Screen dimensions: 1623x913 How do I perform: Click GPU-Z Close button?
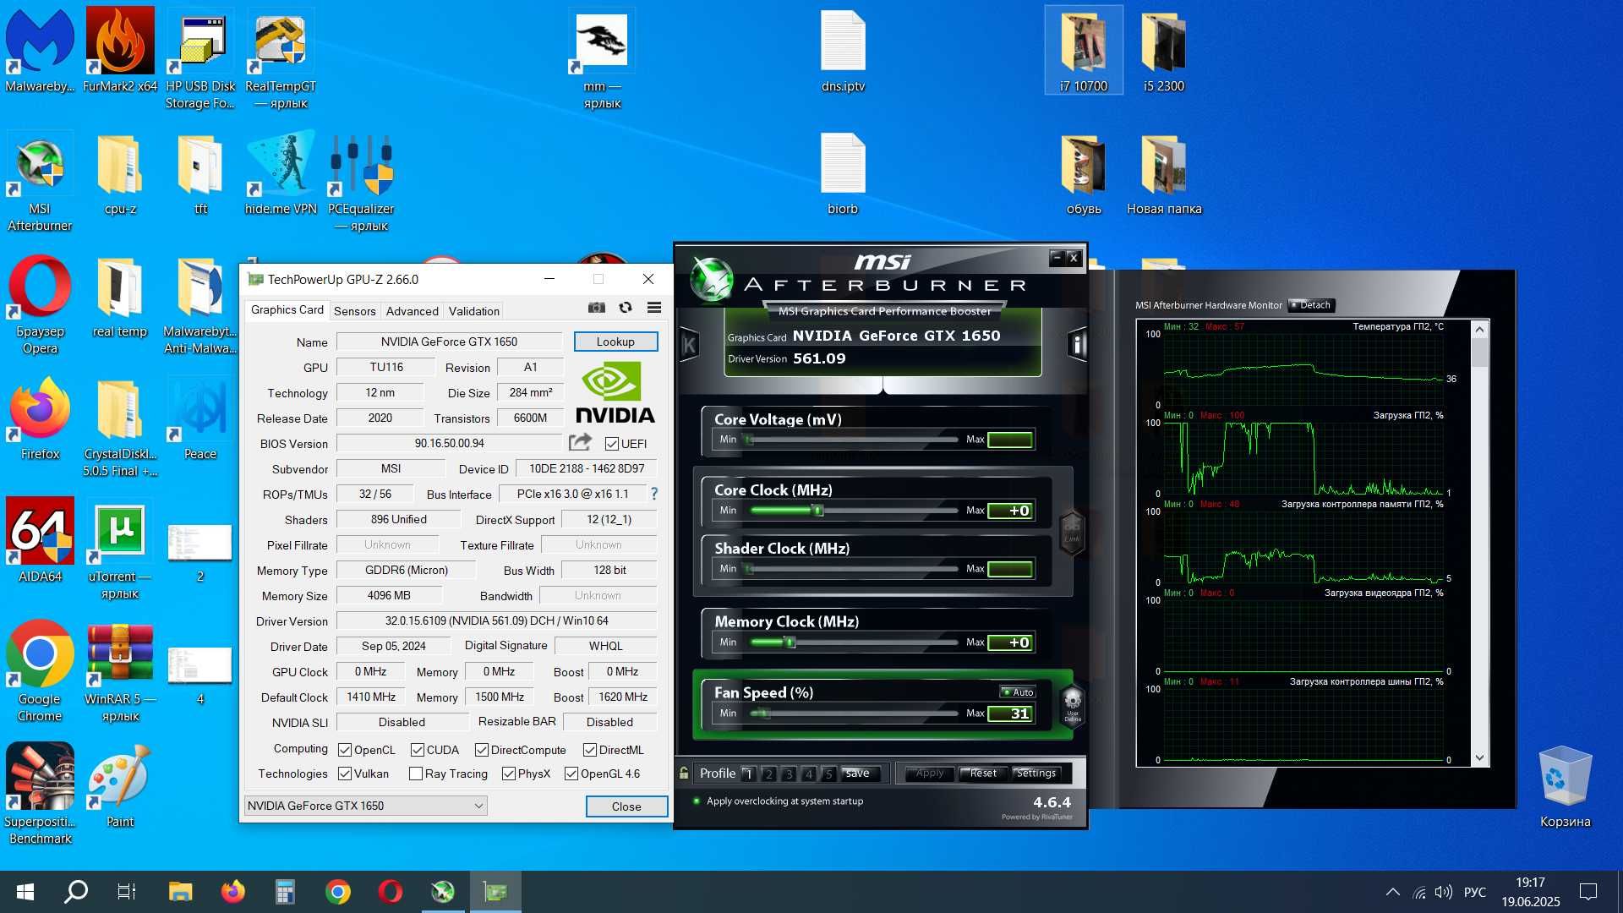click(x=626, y=806)
